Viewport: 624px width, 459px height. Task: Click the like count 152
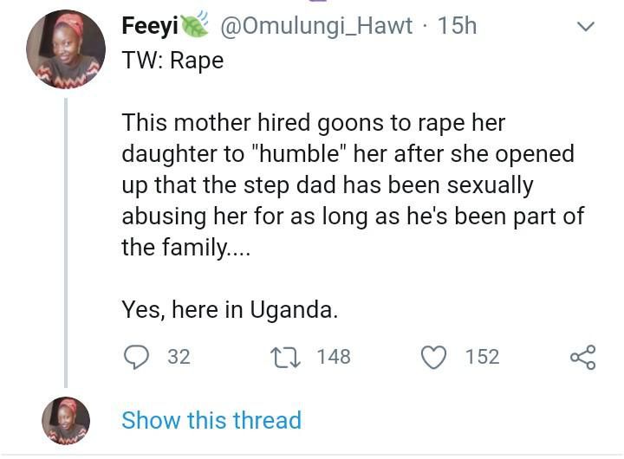click(x=482, y=356)
